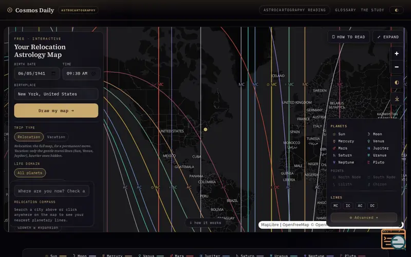Image resolution: width=411 pixels, height=257 pixels.
Task: Click the Sun MC marker near Iceland
Action: [272, 84]
